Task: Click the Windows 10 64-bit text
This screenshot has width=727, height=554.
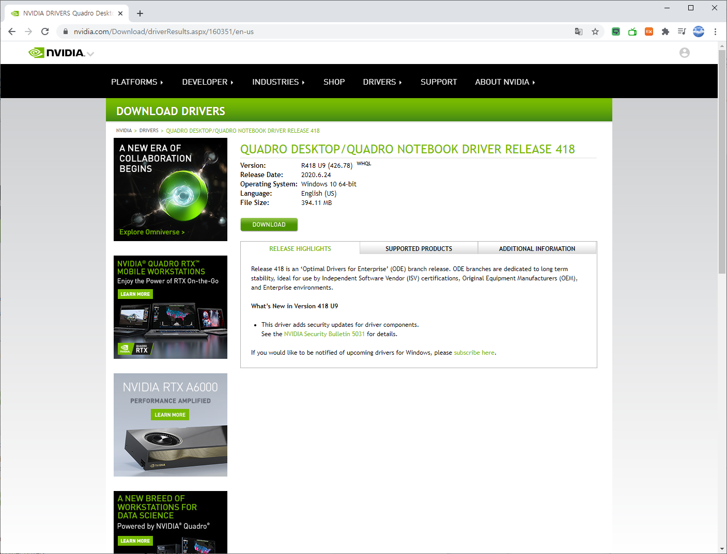Action: tap(329, 184)
